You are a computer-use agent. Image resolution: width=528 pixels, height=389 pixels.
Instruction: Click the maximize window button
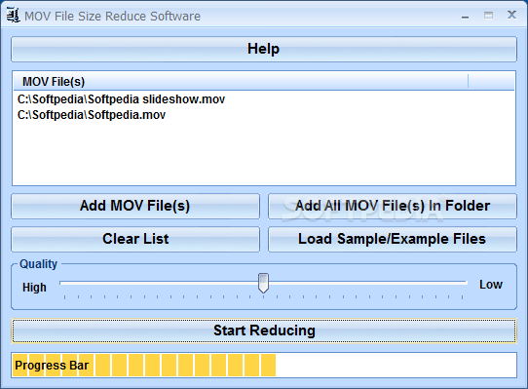click(x=488, y=16)
